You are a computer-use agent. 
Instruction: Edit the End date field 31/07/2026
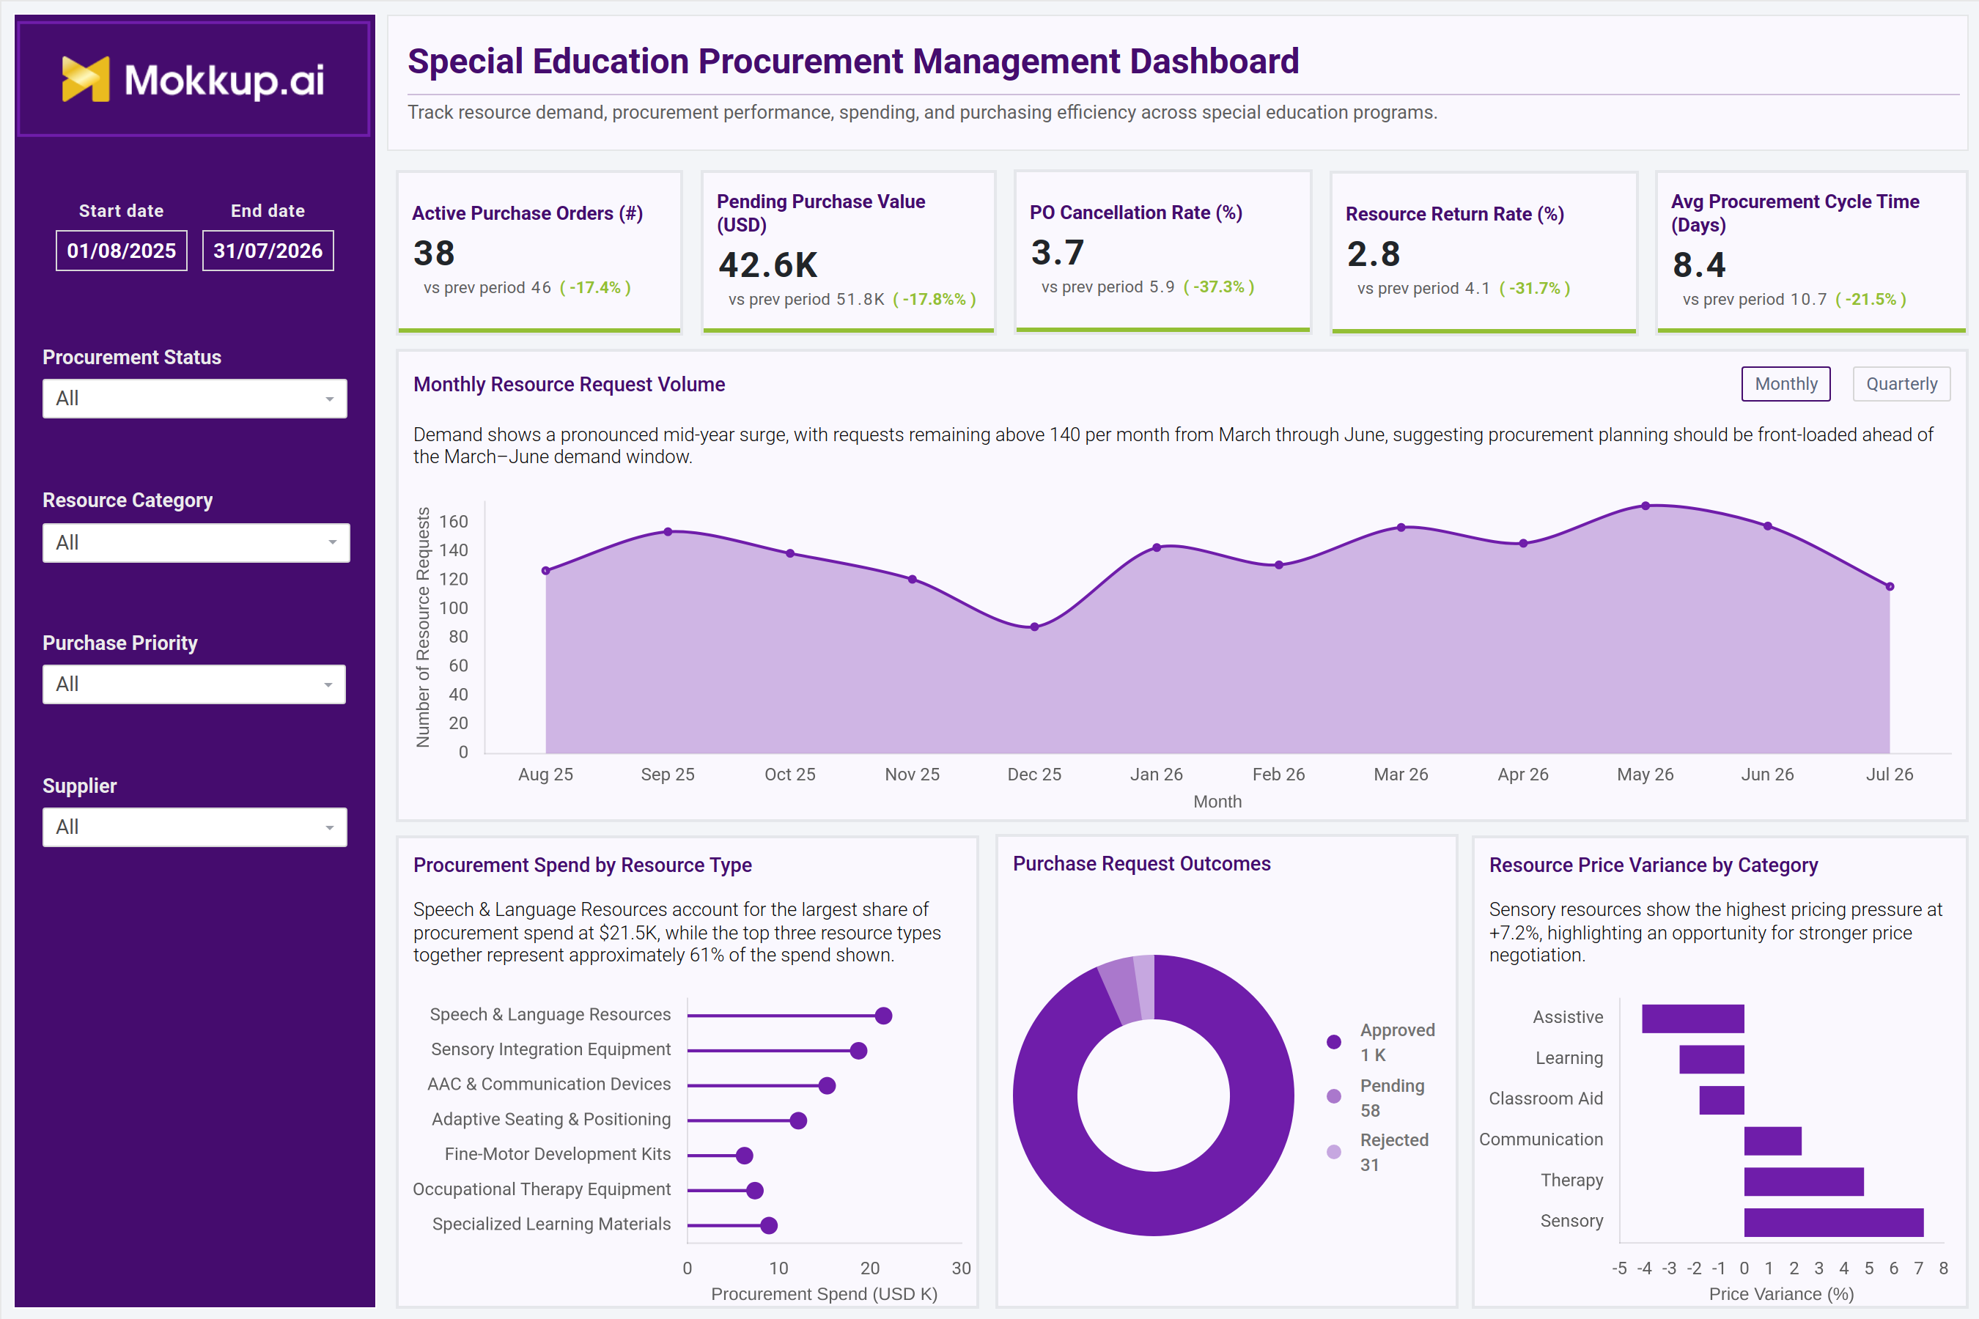268,251
